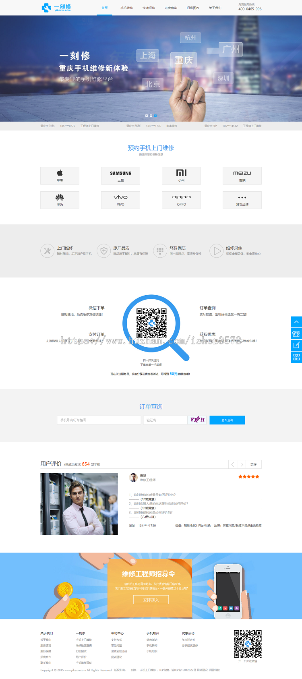Viewport: 302px width, 679px height.
Task: Click engineer 唐黎 avatar in review
Action: [133, 478]
